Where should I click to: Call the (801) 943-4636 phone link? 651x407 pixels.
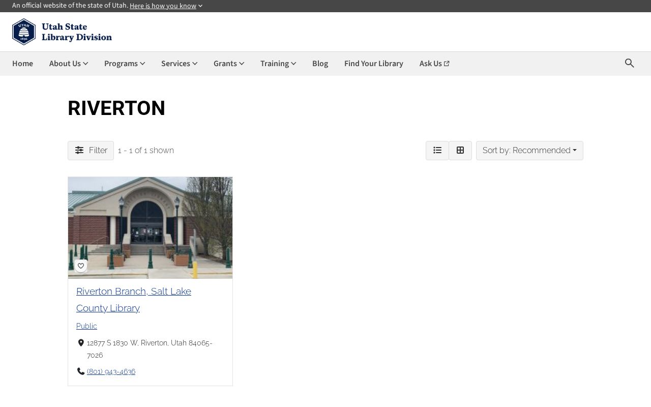click(x=111, y=371)
